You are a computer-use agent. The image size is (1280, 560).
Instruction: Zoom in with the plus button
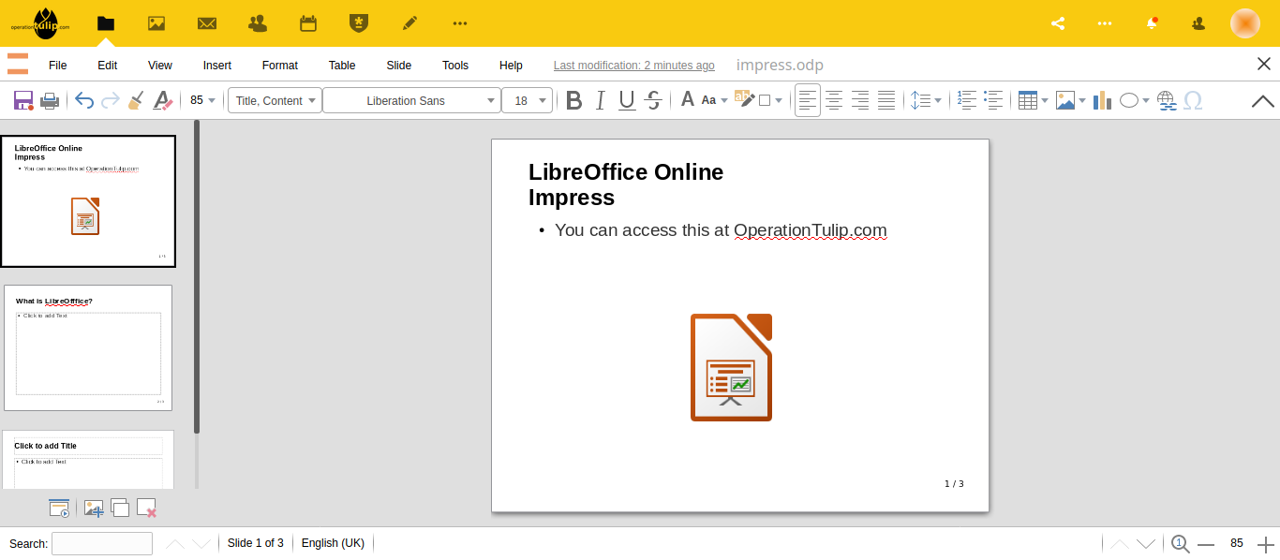click(x=1266, y=543)
